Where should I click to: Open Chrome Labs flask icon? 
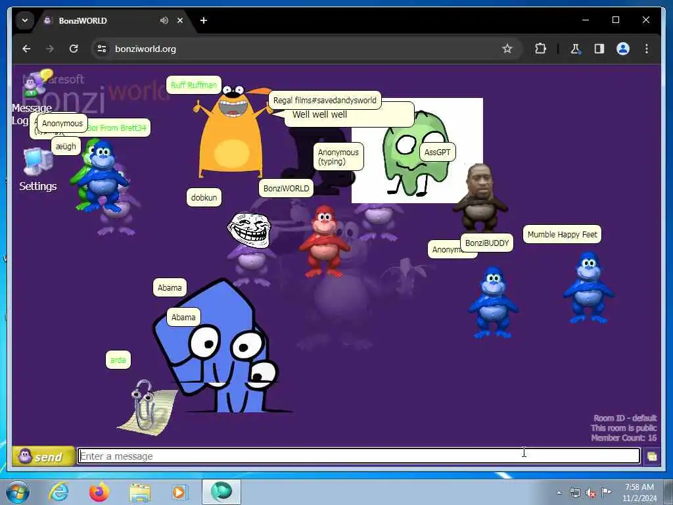[575, 49]
